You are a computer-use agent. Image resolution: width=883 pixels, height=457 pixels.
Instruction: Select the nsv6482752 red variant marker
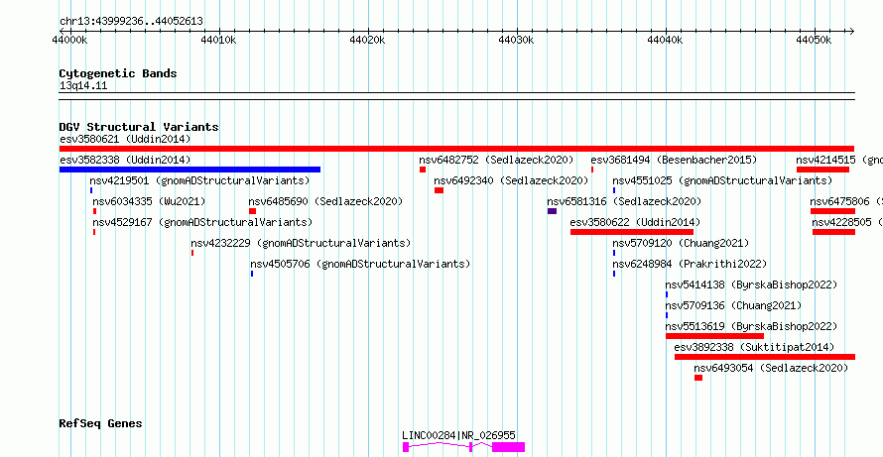423,170
